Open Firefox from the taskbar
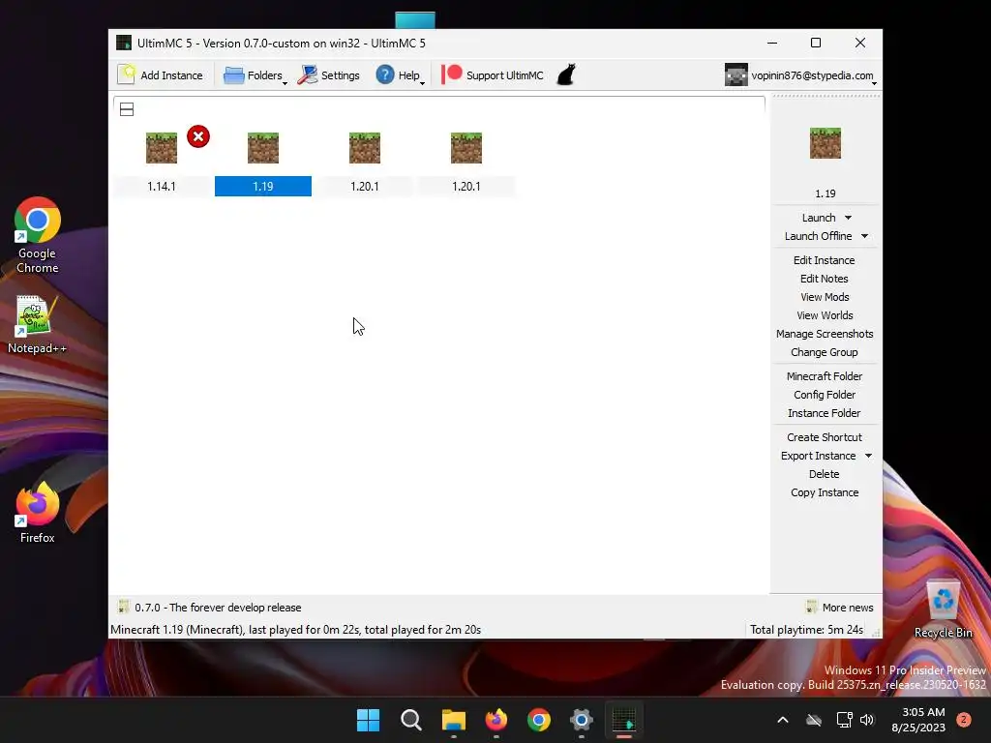The width and height of the screenshot is (991, 743). coord(496,720)
